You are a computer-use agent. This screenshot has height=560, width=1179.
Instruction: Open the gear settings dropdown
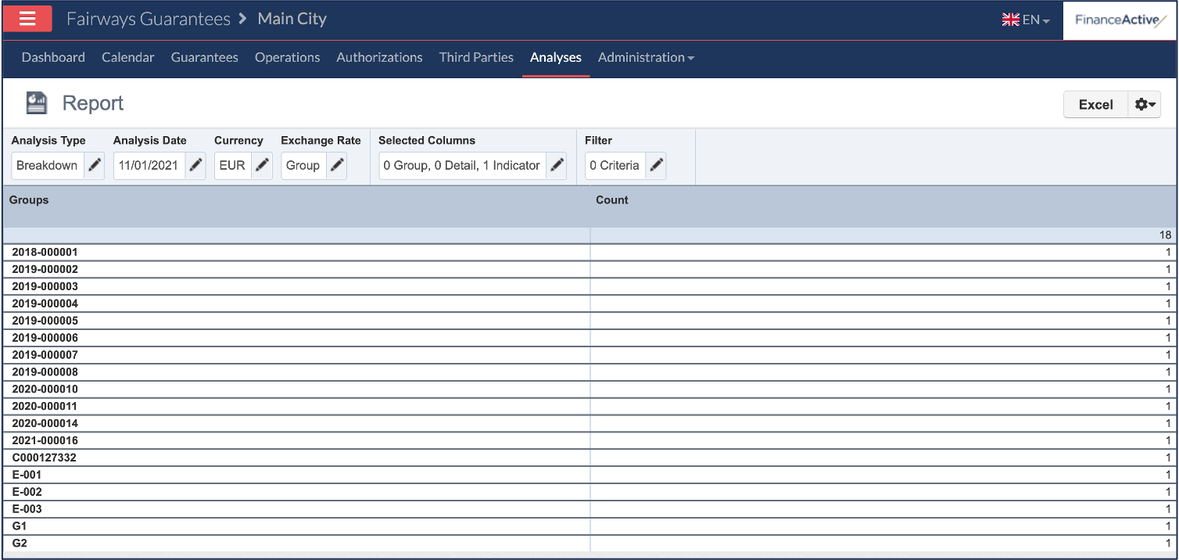pyautogui.click(x=1145, y=105)
